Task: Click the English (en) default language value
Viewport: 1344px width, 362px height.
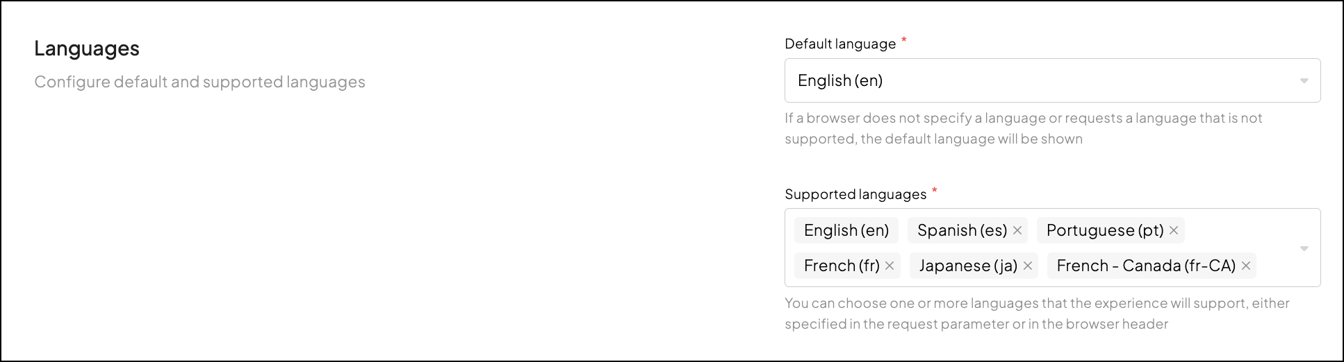Action: tap(840, 80)
